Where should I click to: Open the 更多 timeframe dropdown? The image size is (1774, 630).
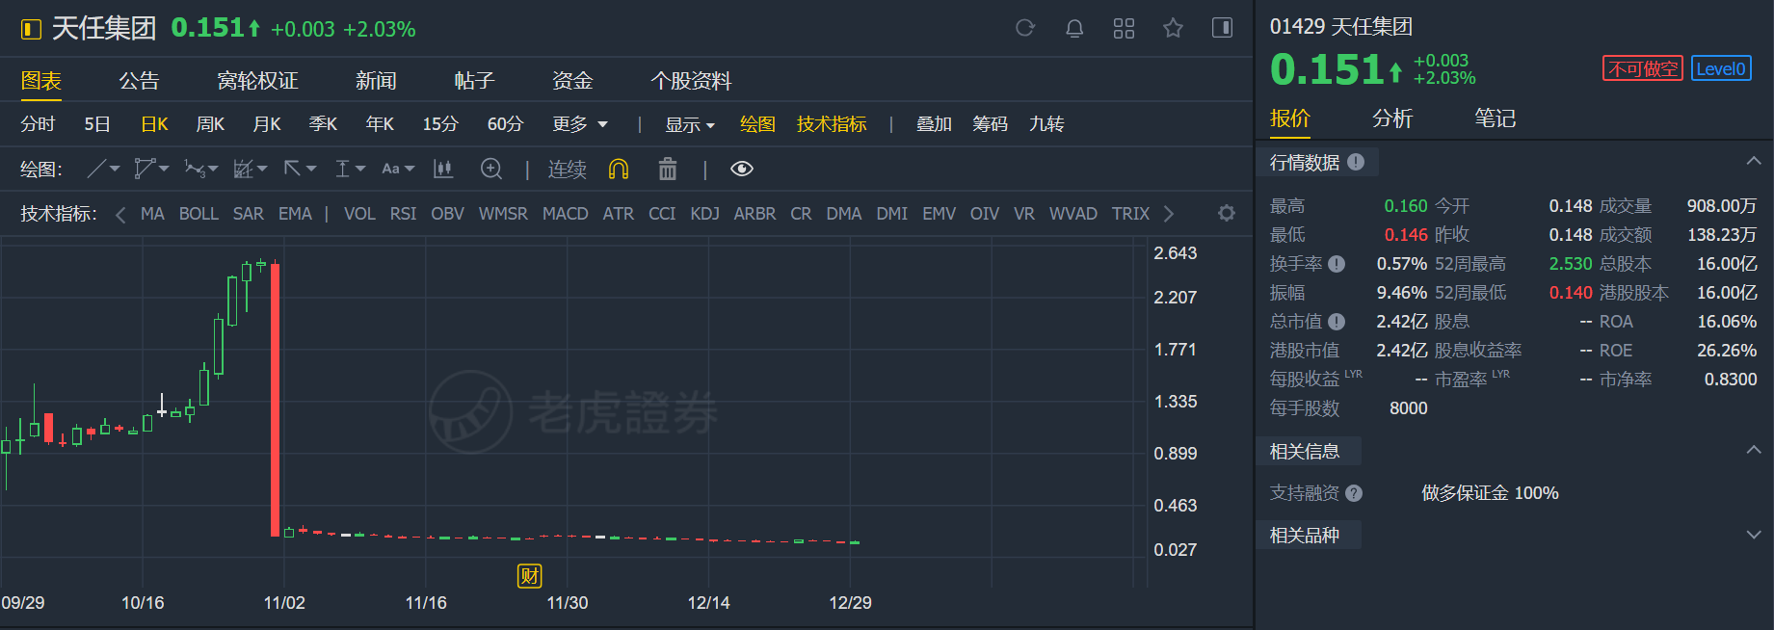(580, 124)
